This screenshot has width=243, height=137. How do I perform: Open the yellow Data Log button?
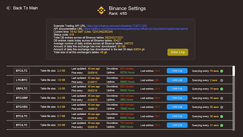[x=178, y=52]
